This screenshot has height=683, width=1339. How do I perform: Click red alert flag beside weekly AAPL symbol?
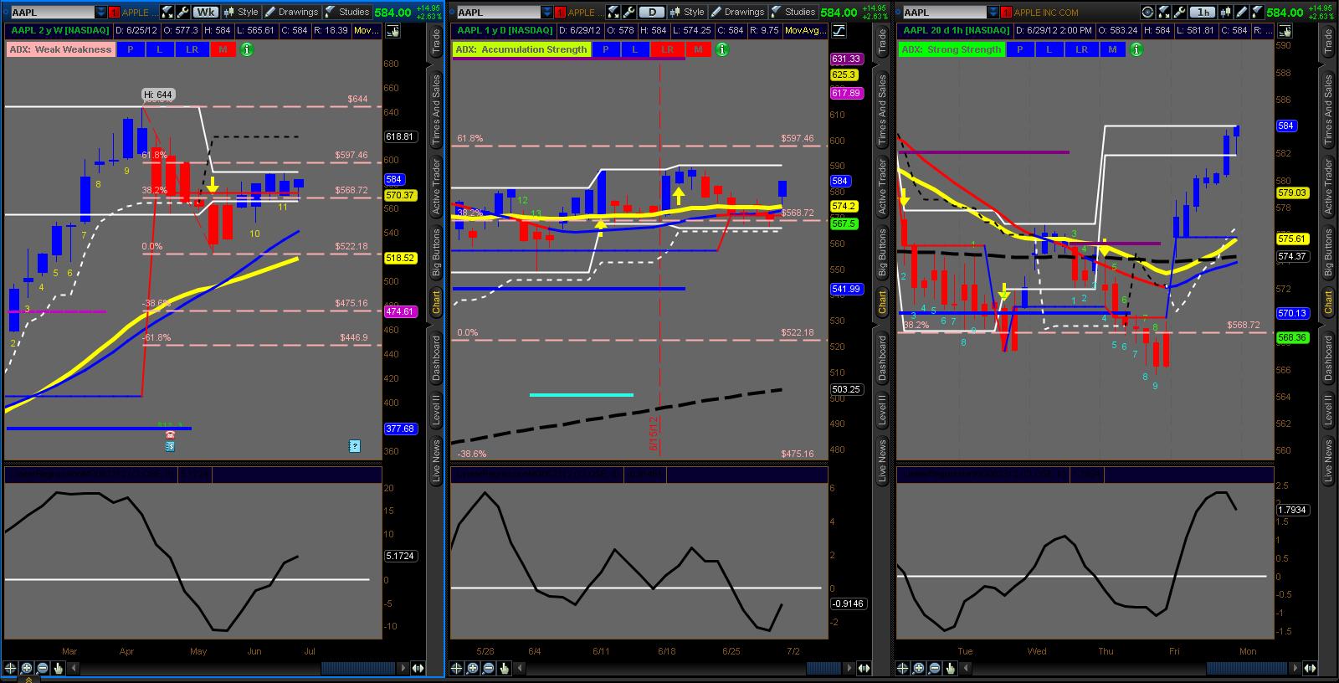pos(114,13)
